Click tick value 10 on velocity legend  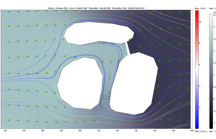click(x=200, y=22)
